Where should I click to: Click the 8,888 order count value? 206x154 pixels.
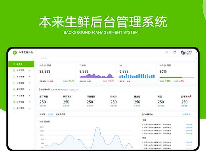click(84, 71)
